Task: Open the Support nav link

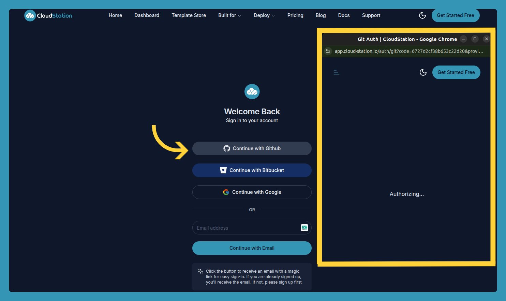Action: click(371, 15)
